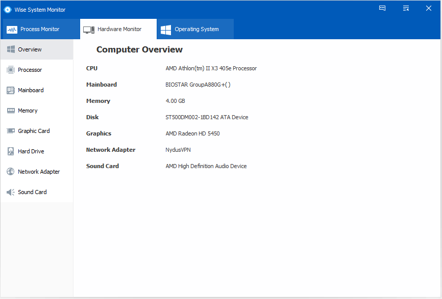Select Overview in the sidebar
442x299 pixels.
pos(37,49)
